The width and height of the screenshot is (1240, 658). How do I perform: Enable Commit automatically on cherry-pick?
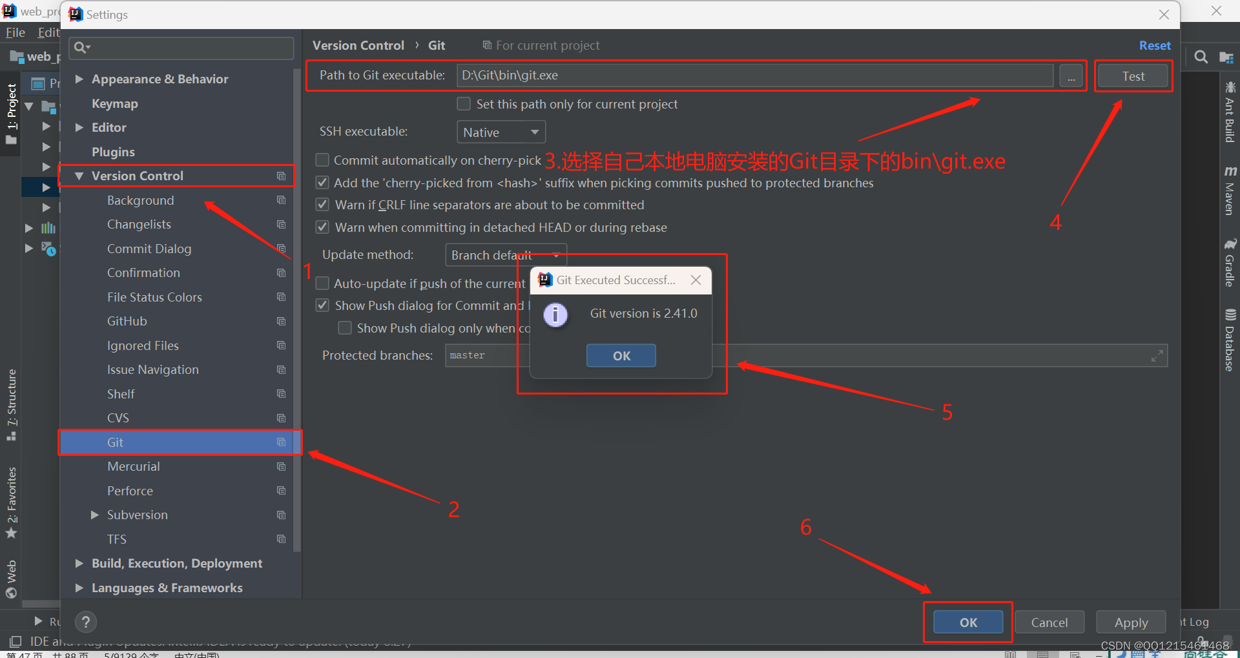tap(322, 160)
